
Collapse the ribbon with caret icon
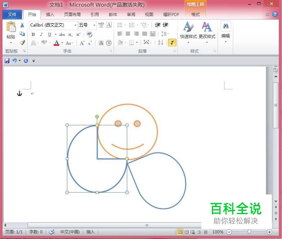coord(267,15)
